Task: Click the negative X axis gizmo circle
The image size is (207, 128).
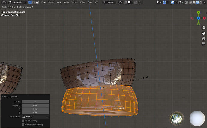Action: point(193,18)
